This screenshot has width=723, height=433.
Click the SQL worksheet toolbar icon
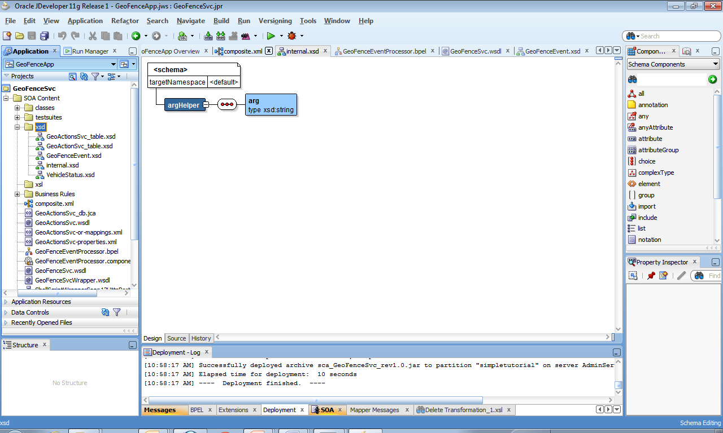183,36
